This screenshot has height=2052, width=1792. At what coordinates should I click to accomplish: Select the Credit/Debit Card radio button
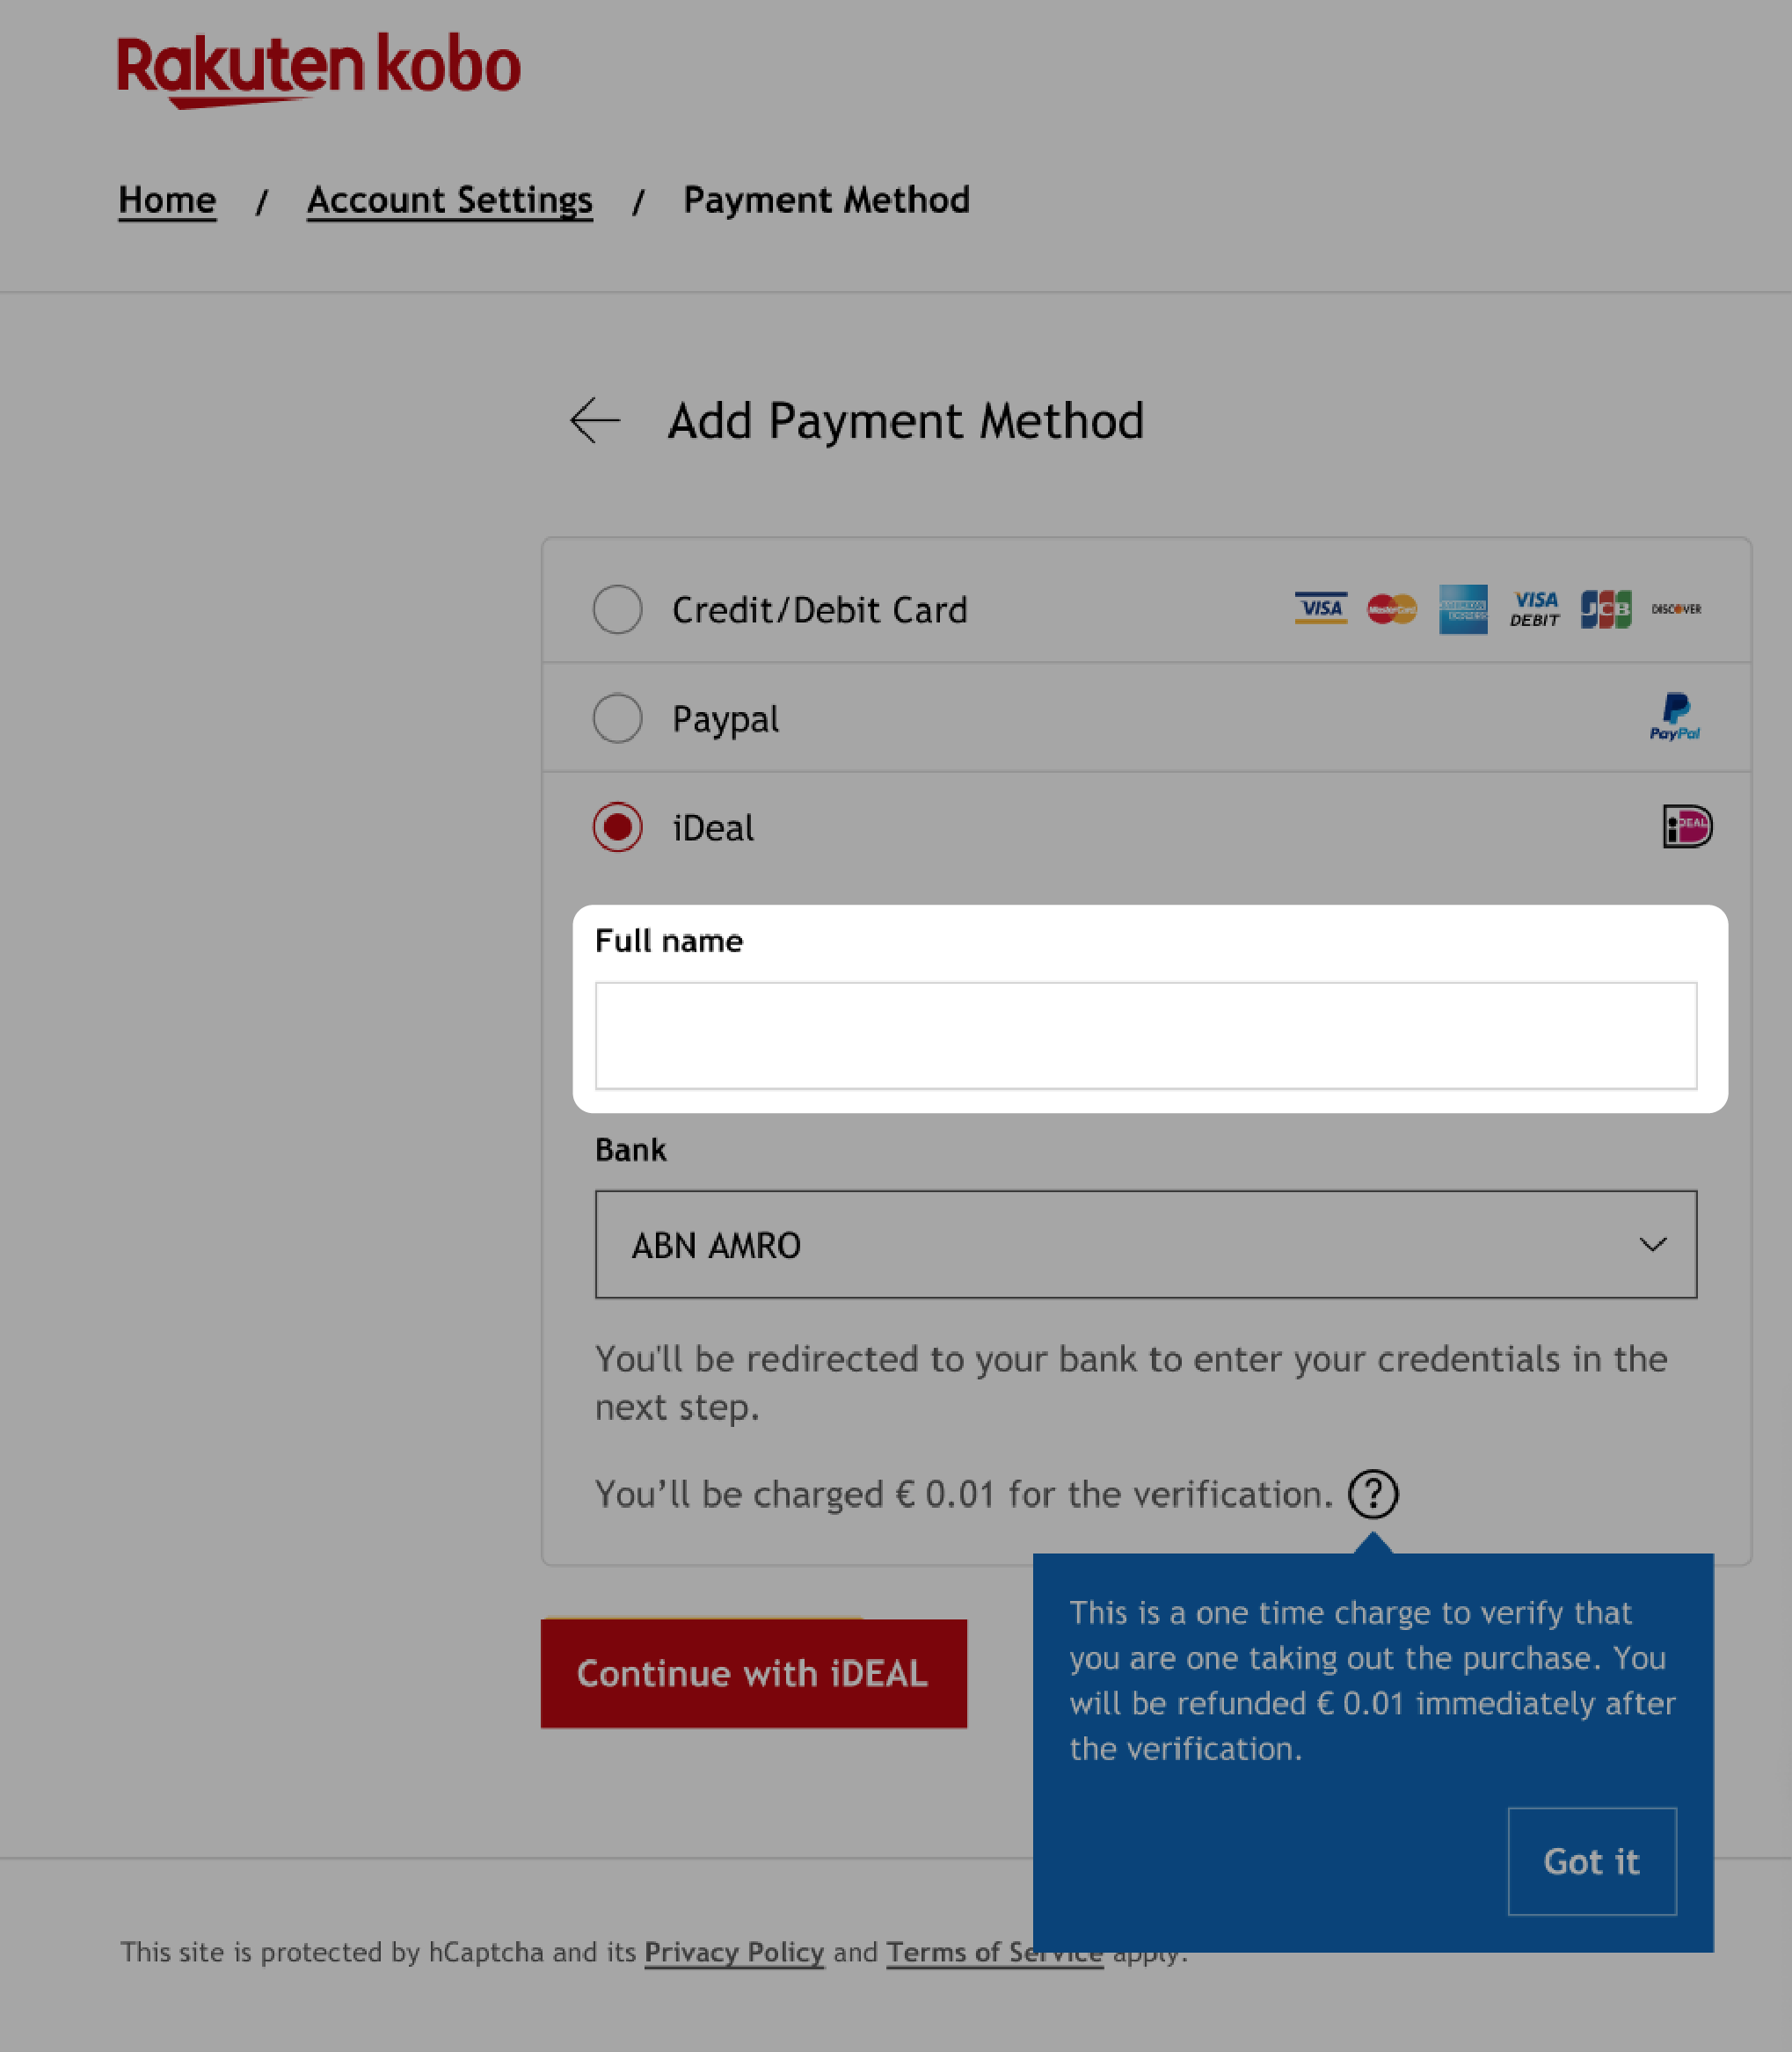click(x=616, y=609)
